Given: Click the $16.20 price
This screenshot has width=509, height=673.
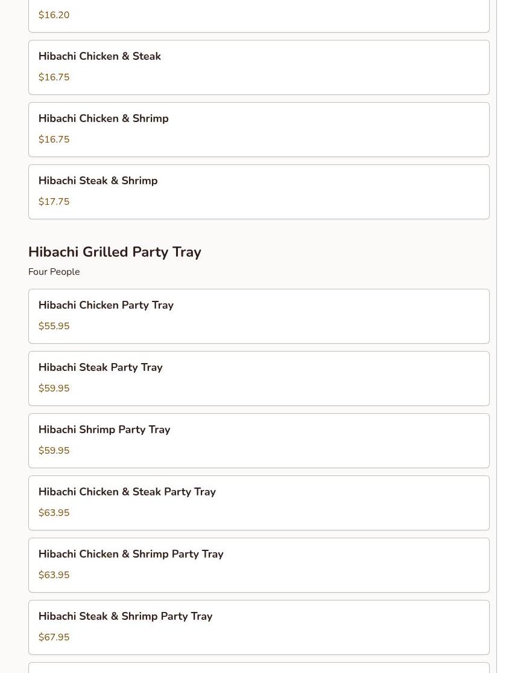Looking at the screenshot, I should [54, 15].
